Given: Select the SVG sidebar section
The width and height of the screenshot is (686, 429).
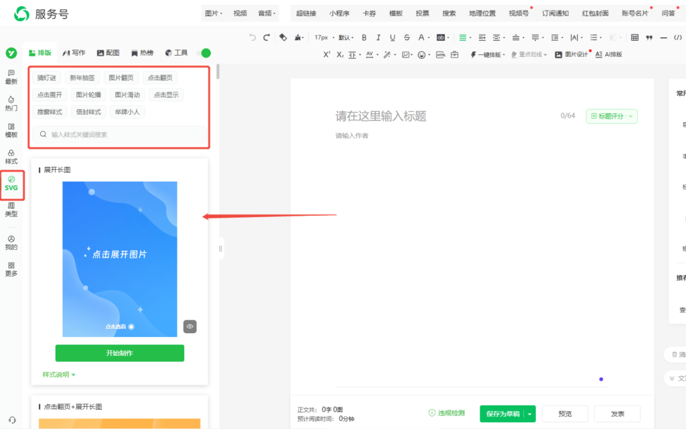Looking at the screenshot, I should [x=11, y=184].
